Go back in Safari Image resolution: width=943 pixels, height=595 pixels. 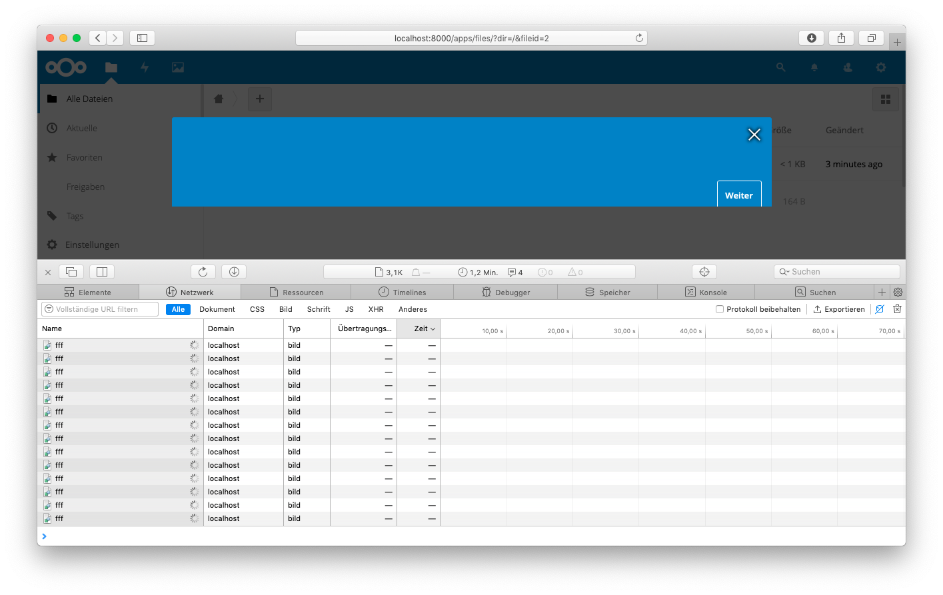click(97, 38)
